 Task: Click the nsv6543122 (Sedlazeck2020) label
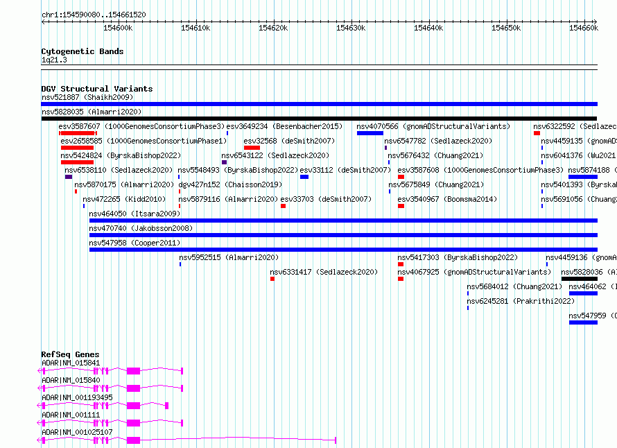pos(275,155)
